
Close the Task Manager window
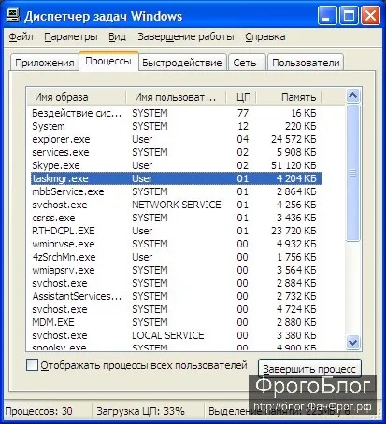[370, 15]
